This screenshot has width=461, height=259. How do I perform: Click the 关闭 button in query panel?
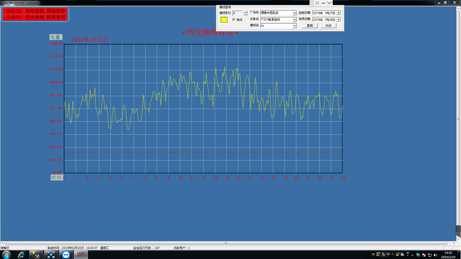click(x=328, y=26)
